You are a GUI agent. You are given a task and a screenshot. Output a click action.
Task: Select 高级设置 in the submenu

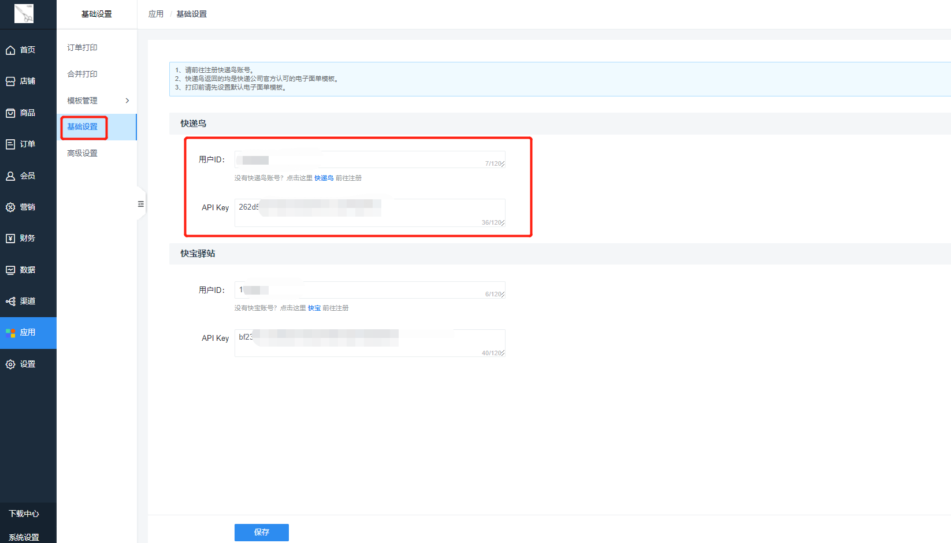point(82,153)
